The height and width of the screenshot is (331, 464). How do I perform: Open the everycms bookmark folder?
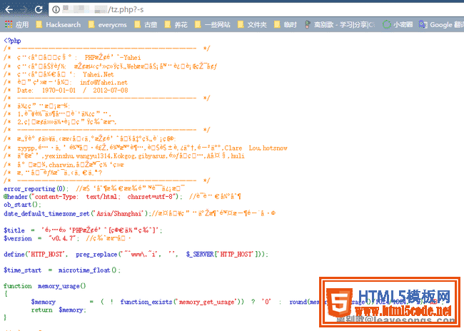[108, 24]
